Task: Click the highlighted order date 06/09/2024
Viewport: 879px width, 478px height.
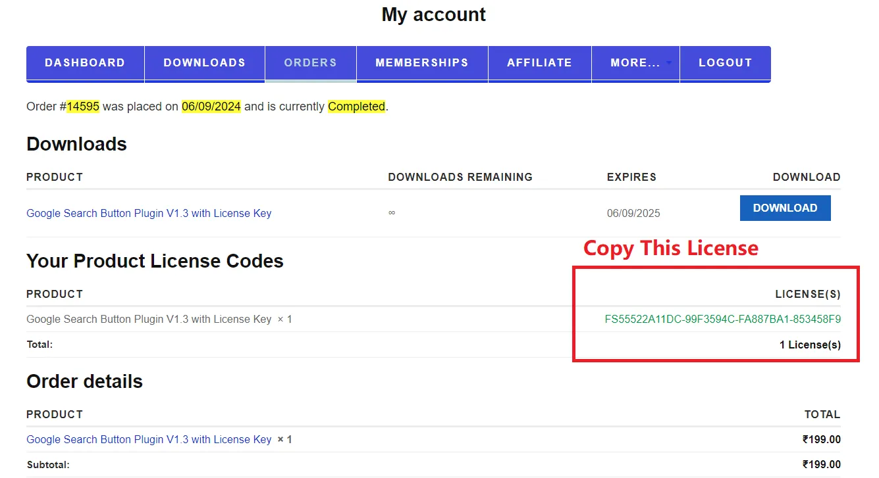Action: click(x=211, y=107)
